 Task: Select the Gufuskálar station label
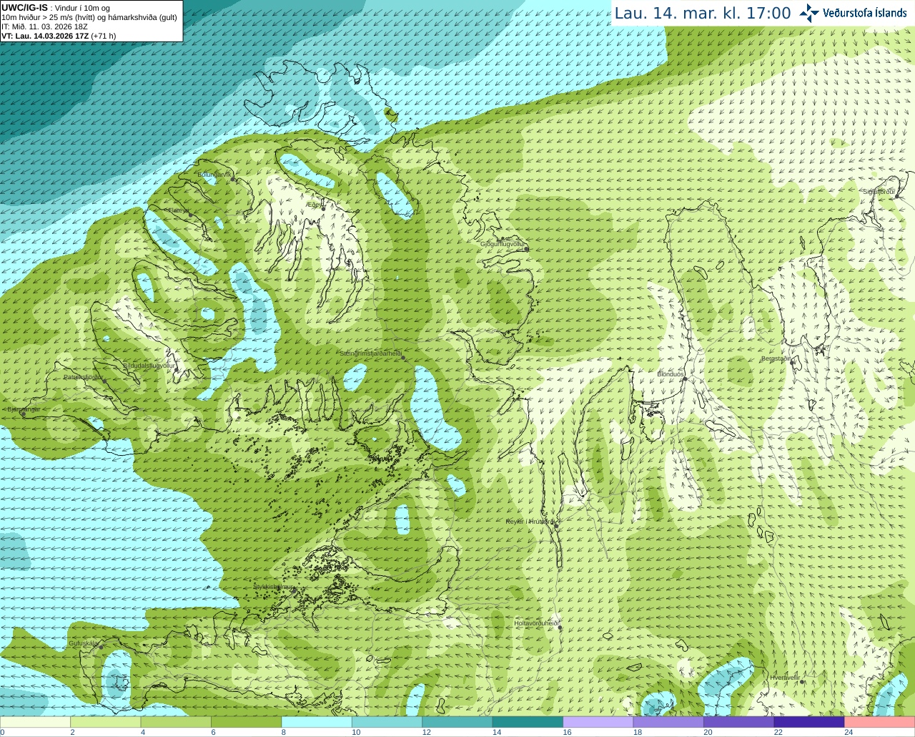83,643
